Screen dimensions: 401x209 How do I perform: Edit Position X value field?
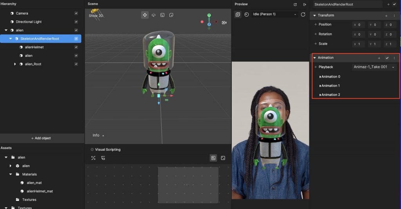(x=359, y=25)
